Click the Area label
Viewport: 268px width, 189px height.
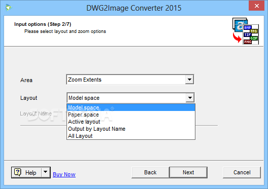coord(26,80)
